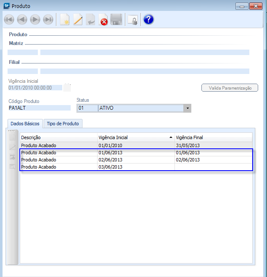Go to the first record
Image resolution: width=267 pixels, height=277 pixels.
click(x=9, y=20)
